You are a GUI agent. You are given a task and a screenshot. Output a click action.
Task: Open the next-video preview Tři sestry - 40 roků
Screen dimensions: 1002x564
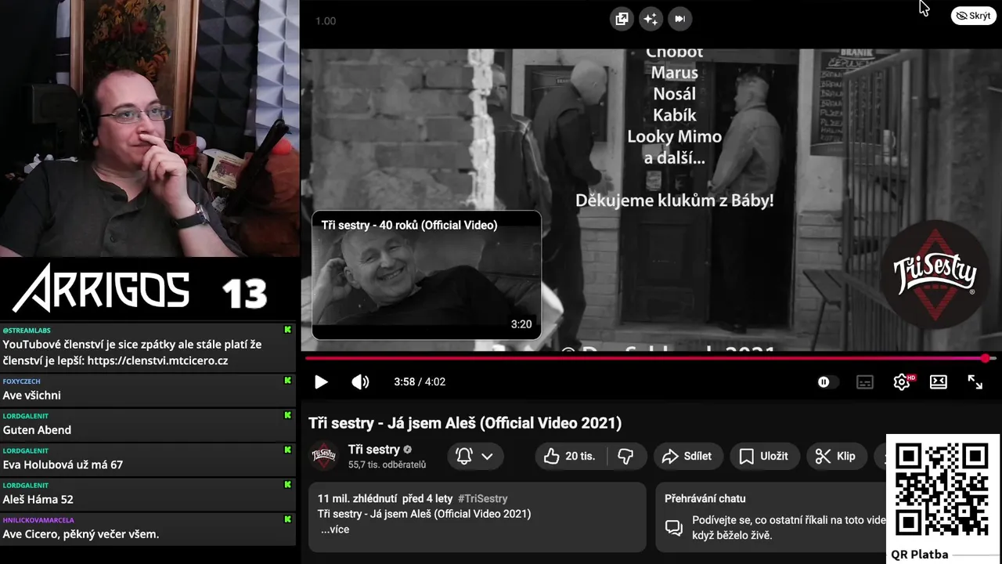[x=427, y=275]
